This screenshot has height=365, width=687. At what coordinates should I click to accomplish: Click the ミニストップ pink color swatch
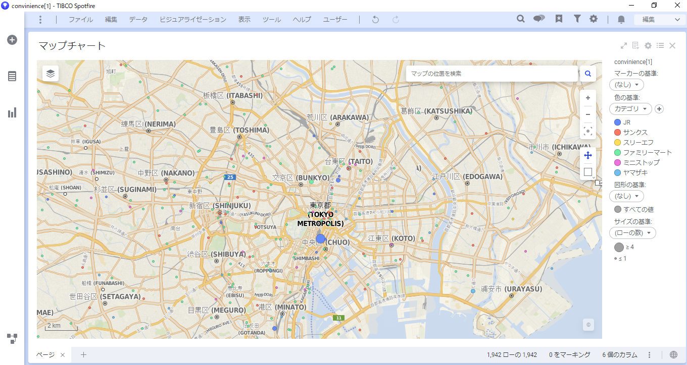pos(617,163)
